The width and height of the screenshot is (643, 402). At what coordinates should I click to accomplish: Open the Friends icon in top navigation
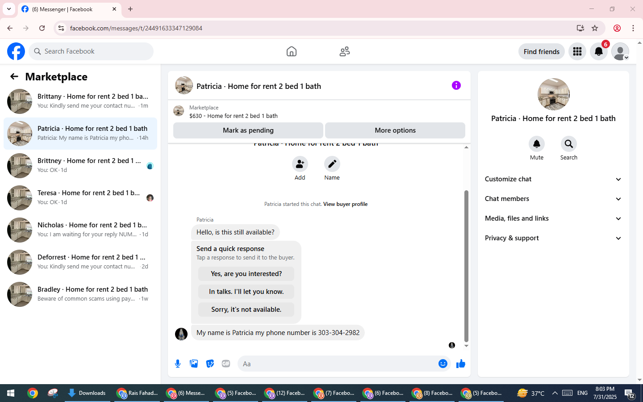coord(345,51)
